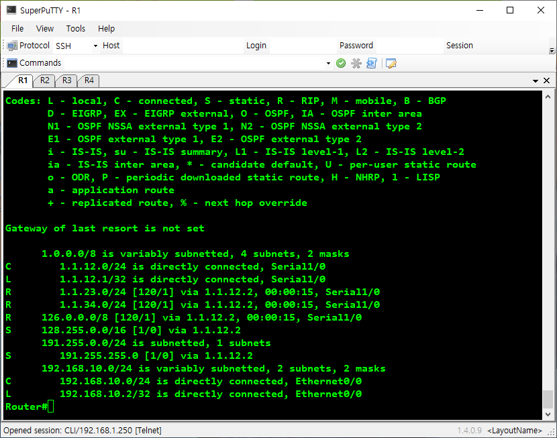This screenshot has height=438, width=557.
Task: Switch to the R4 tab
Action: [x=89, y=80]
